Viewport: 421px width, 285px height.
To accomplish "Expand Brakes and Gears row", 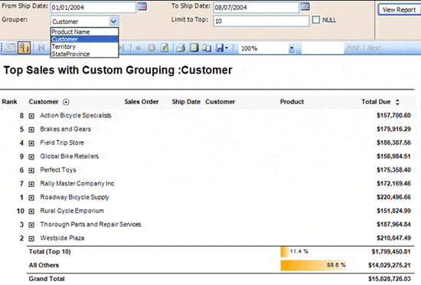I will pos(31,129).
